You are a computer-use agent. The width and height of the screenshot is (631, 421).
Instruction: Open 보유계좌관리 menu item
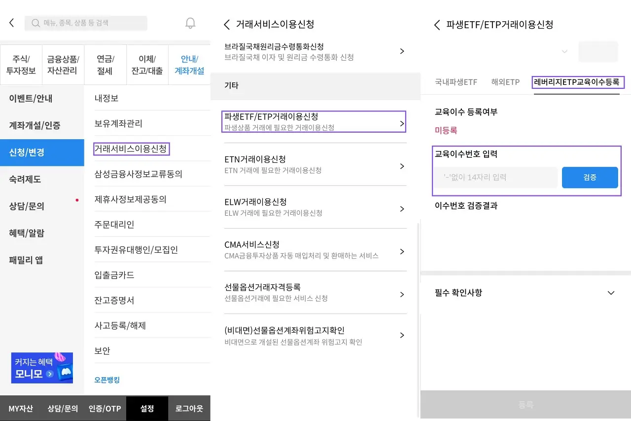click(x=152, y=123)
